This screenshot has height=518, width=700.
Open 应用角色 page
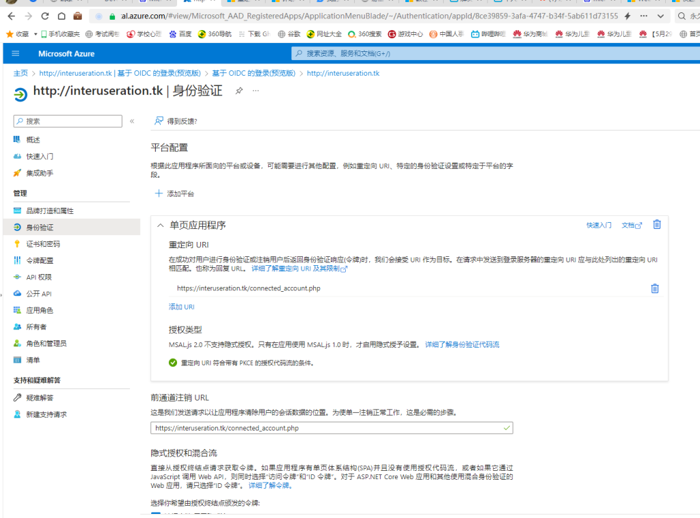(x=39, y=310)
